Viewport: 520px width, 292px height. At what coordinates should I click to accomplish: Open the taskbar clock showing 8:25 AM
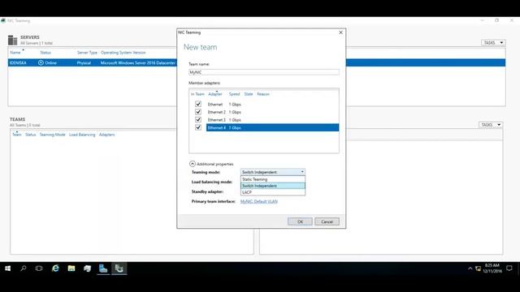pos(492,268)
